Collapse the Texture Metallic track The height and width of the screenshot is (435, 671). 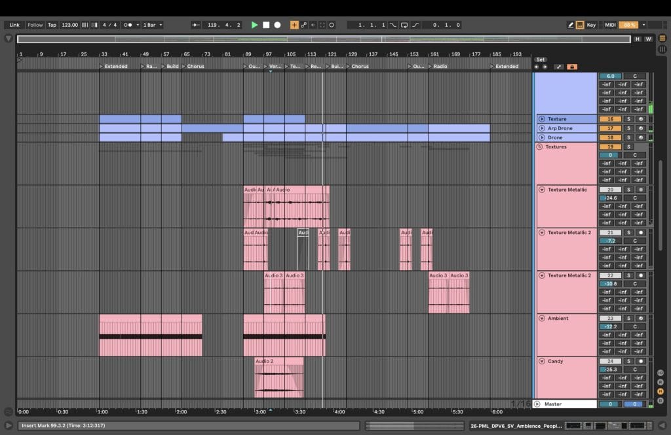(542, 190)
